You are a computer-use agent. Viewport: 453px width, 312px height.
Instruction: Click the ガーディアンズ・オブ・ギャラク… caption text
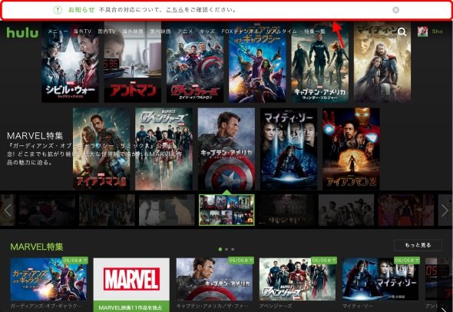point(46,306)
